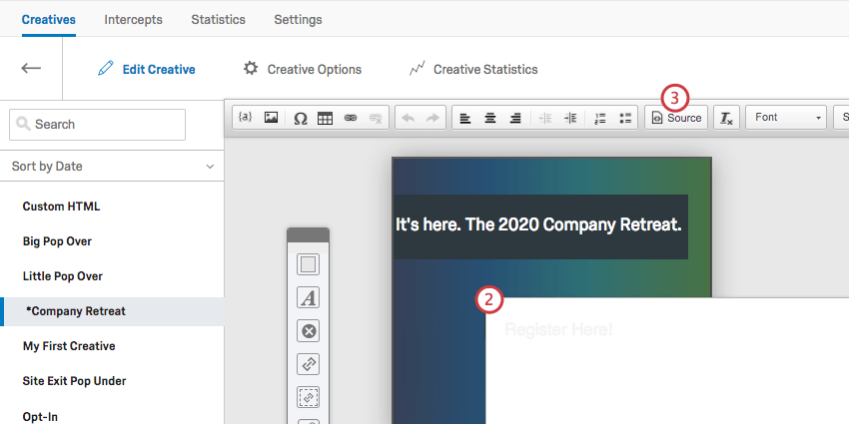849x424 pixels.
Task: Open the Statistics tab
Action: [x=218, y=20]
